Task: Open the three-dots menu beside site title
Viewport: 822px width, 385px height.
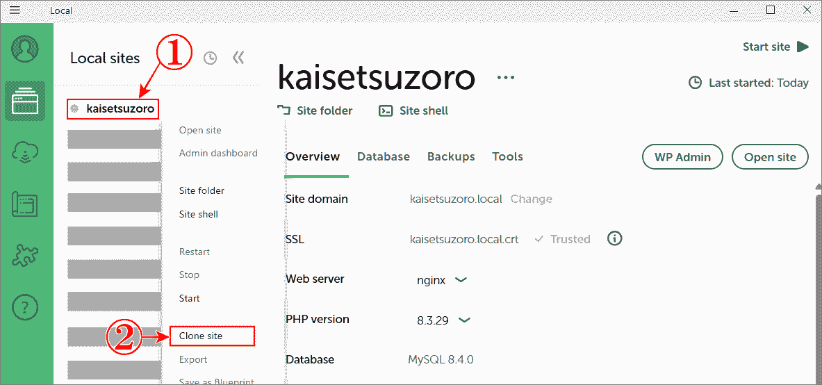Action: [x=506, y=78]
